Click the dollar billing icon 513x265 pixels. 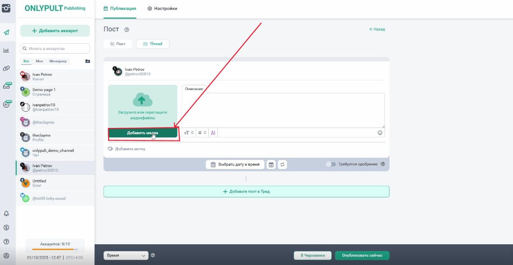click(6, 228)
